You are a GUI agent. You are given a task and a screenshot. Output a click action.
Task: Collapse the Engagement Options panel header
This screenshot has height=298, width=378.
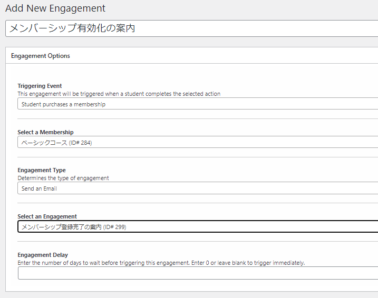[x=192, y=56]
